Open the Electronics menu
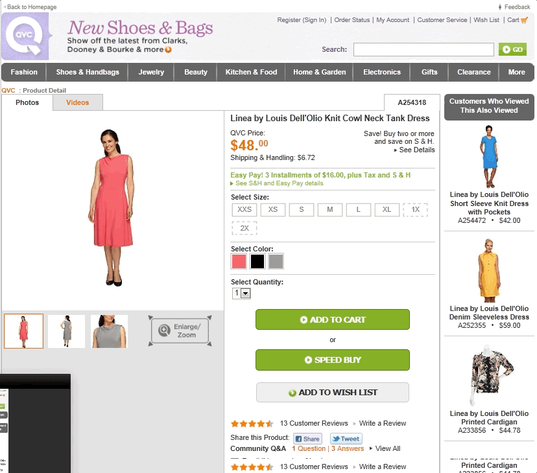The width and height of the screenshot is (537, 473). click(x=382, y=72)
